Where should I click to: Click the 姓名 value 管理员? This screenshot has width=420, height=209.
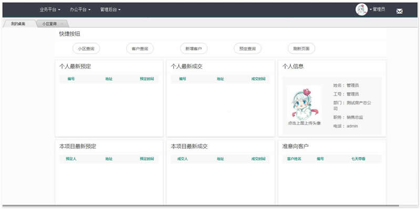(x=352, y=86)
